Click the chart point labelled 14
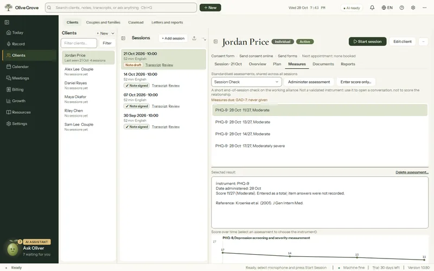 click(290, 256)
